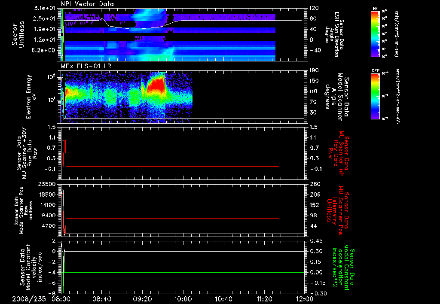Screen dimensions: 440x304
Task: Click the 23500 scanner position tick
Action: tap(47, 184)
